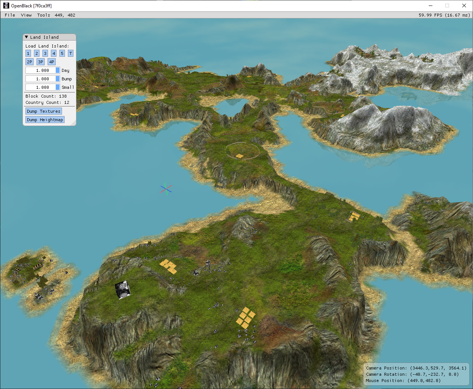Click the Mouse Position readout

(x=403, y=381)
